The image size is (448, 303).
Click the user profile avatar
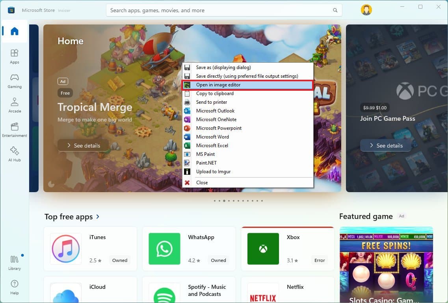366,10
